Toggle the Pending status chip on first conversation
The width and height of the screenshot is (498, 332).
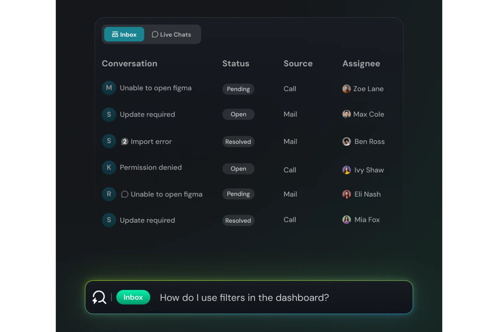pyautogui.click(x=238, y=89)
